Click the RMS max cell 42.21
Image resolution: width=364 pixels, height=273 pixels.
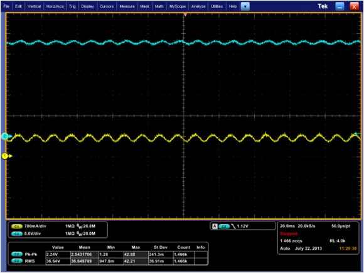coord(136,261)
